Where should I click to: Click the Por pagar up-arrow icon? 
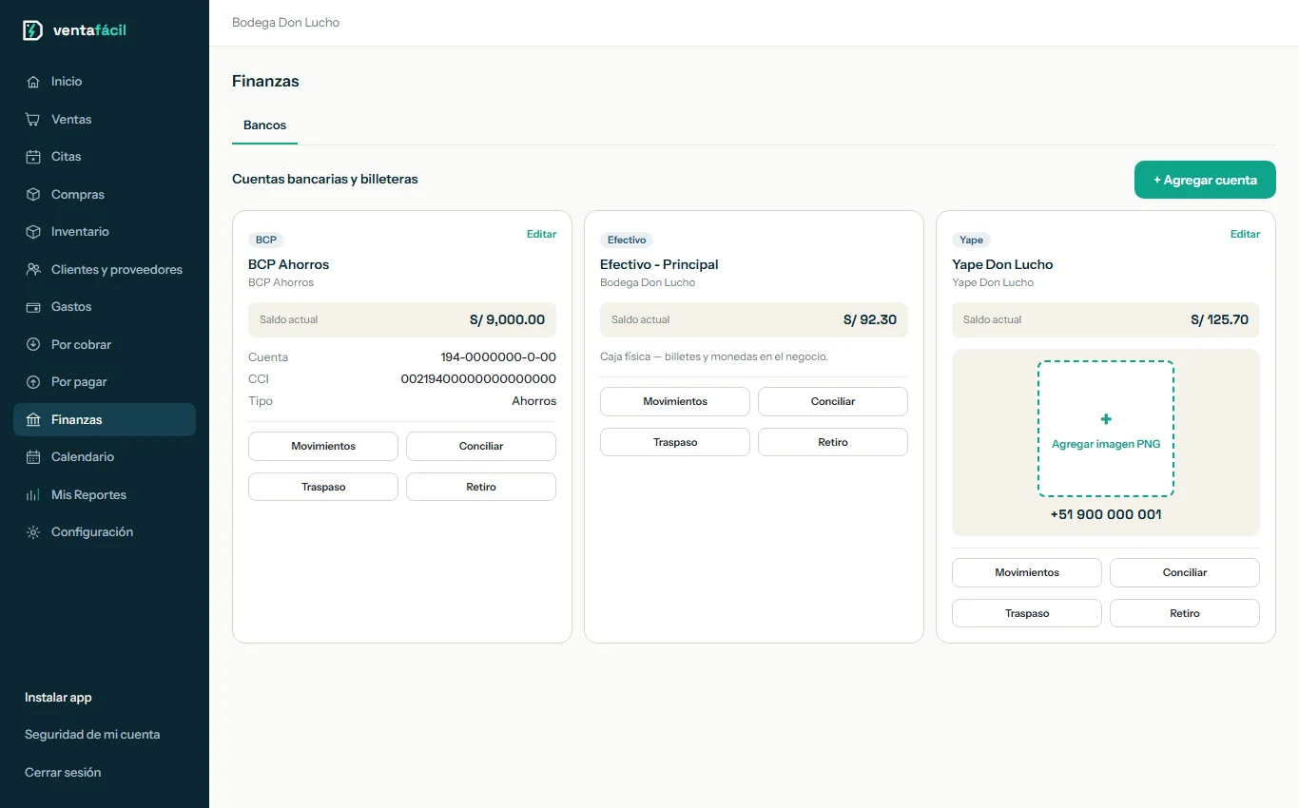tap(33, 382)
